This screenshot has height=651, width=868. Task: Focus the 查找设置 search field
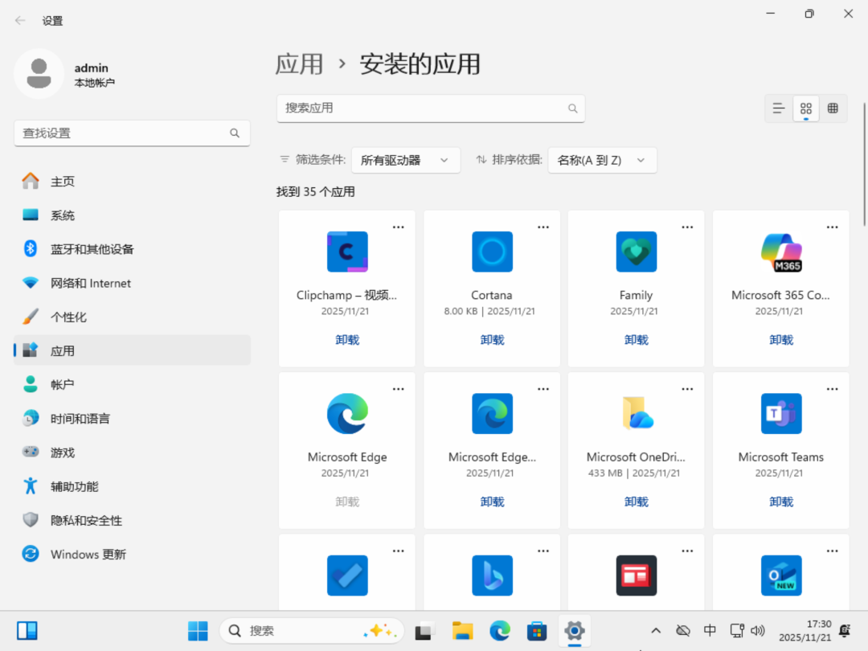click(133, 133)
